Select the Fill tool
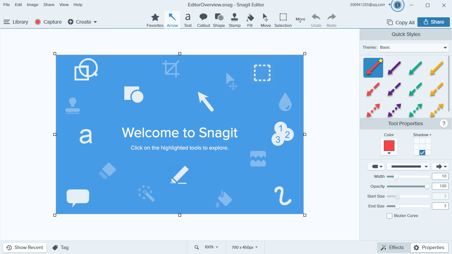452x254 pixels. point(250,19)
